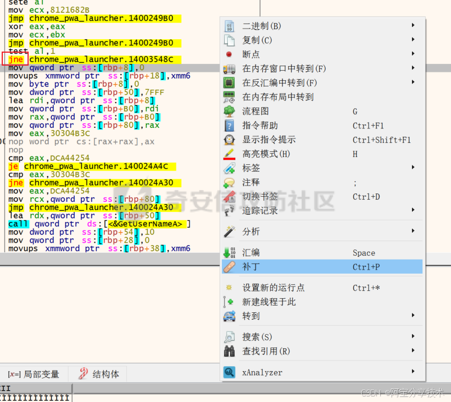Click the green chip disassembler icon
This screenshot has height=402, width=451.
[x=229, y=82]
